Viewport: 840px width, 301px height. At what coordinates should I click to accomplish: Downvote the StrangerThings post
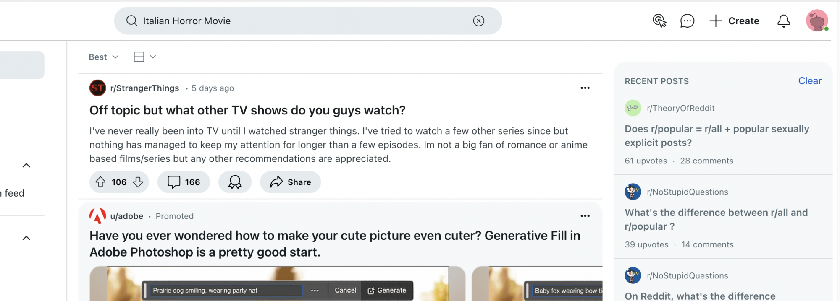tap(138, 182)
